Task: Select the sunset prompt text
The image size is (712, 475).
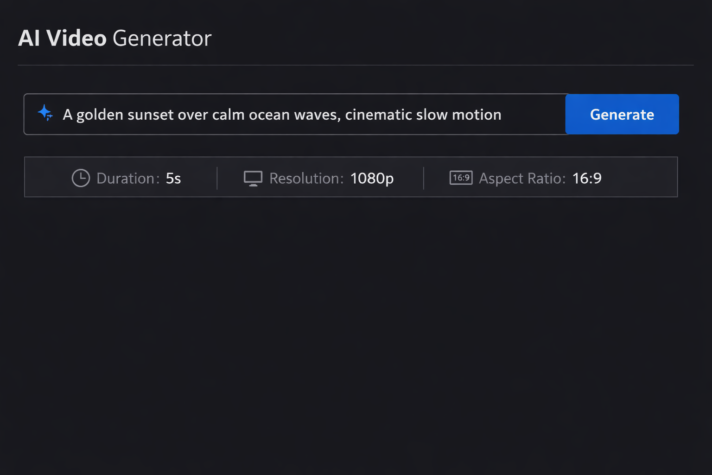Action: [x=282, y=114]
